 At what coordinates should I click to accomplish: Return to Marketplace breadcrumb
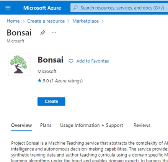[x=86, y=21]
